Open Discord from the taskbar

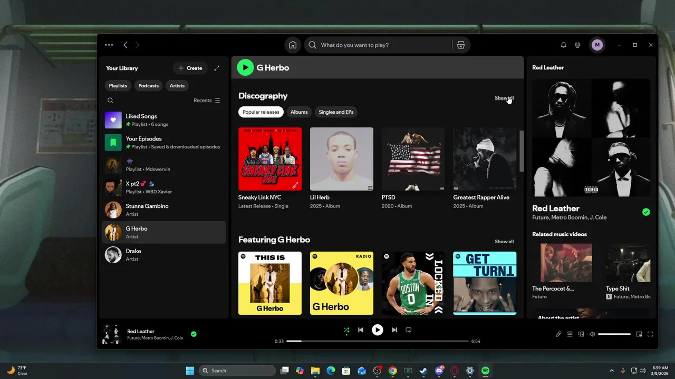439,371
